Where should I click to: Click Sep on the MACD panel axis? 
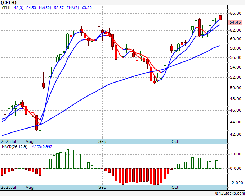pyautogui.click(x=102, y=187)
